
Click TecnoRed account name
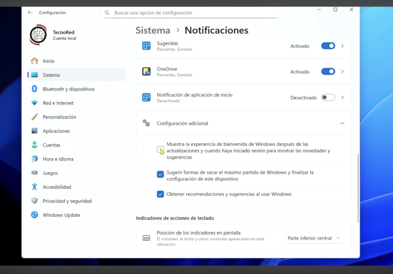[x=64, y=32]
